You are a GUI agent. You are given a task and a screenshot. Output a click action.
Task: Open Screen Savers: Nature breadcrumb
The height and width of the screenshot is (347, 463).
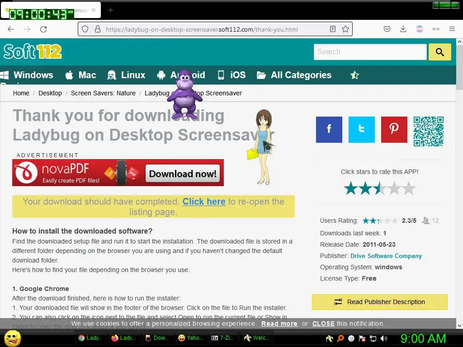point(103,93)
